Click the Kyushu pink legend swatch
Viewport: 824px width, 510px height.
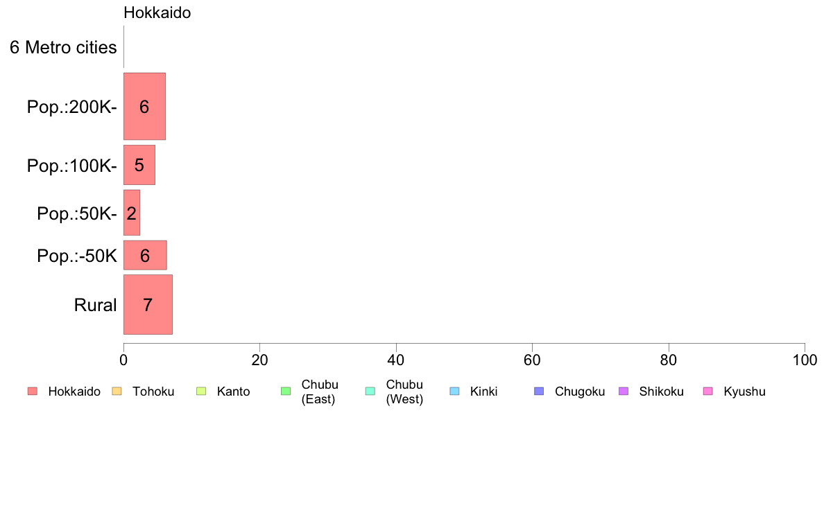click(708, 392)
